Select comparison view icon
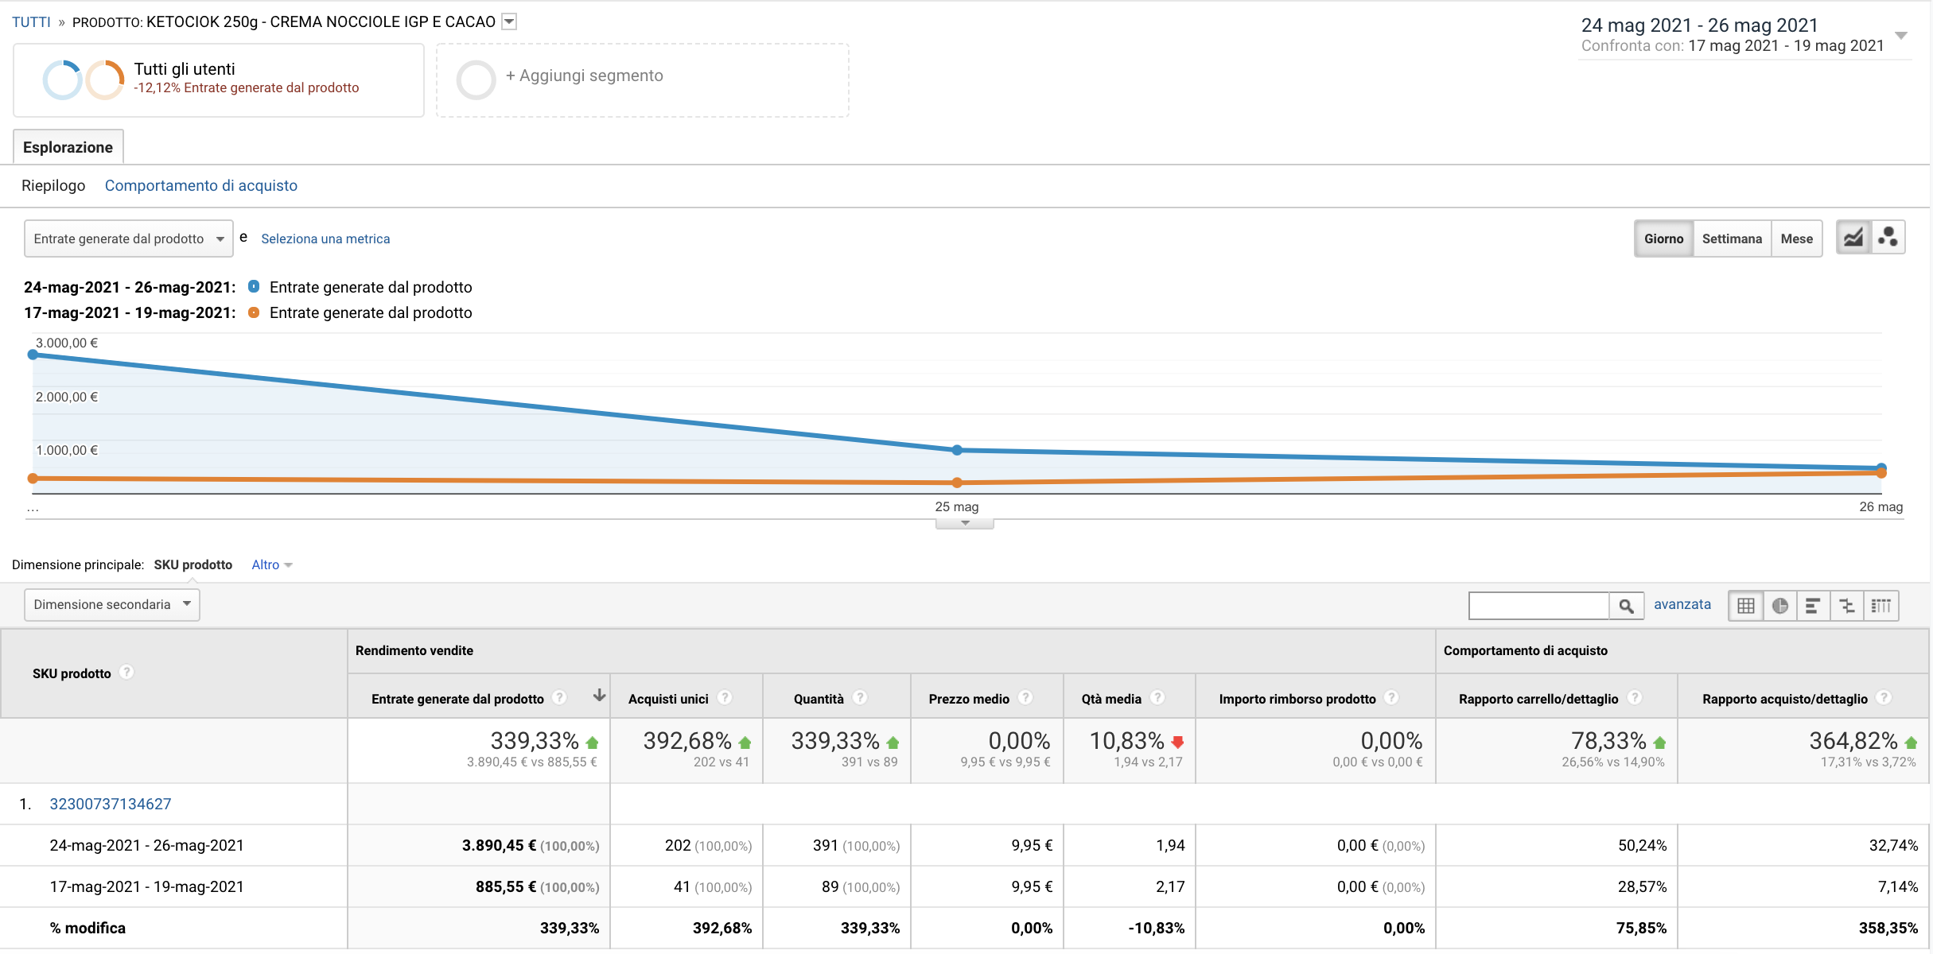Viewport: 1933px width, 954px height. tap(1847, 606)
